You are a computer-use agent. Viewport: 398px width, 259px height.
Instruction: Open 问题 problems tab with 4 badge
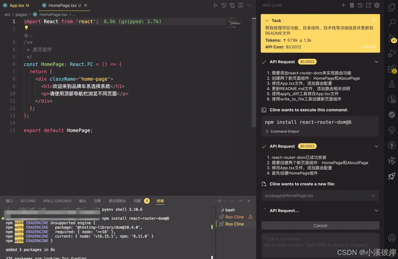point(142,201)
